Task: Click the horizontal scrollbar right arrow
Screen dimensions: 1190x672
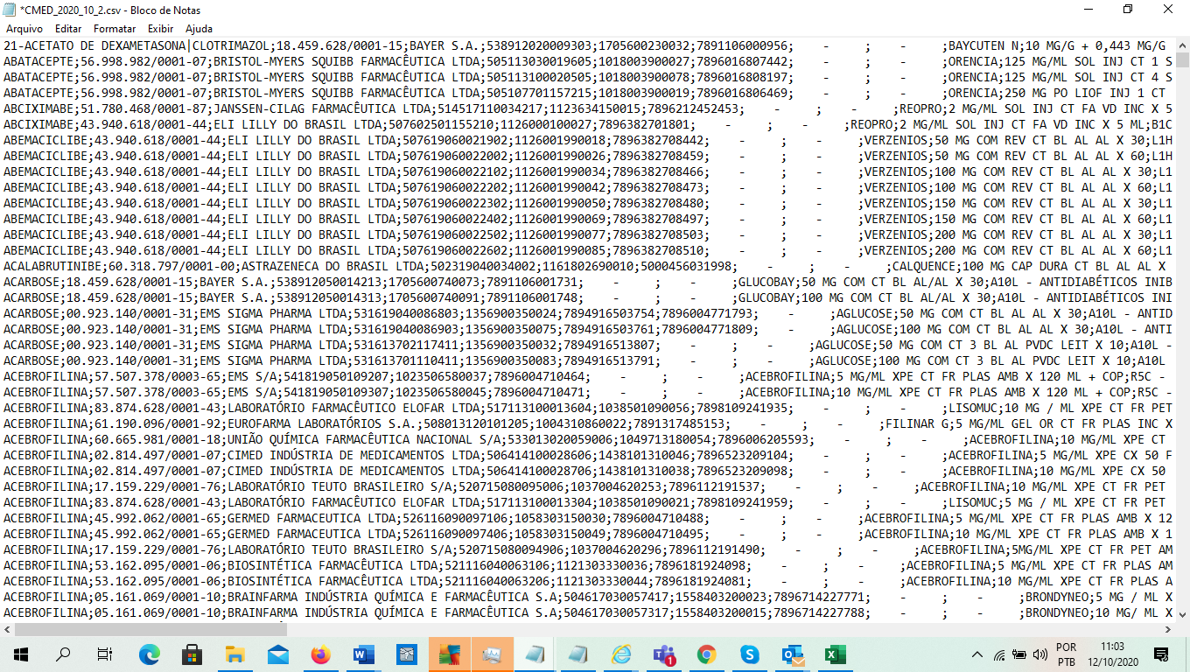Action: (x=1167, y=629)
